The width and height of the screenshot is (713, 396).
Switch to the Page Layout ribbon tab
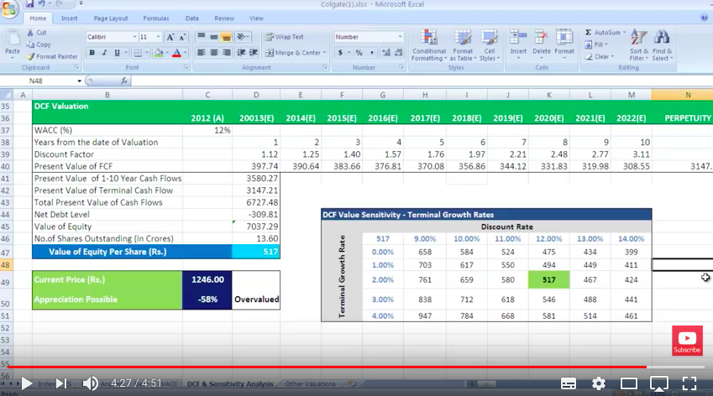click(x=111, y=18)
